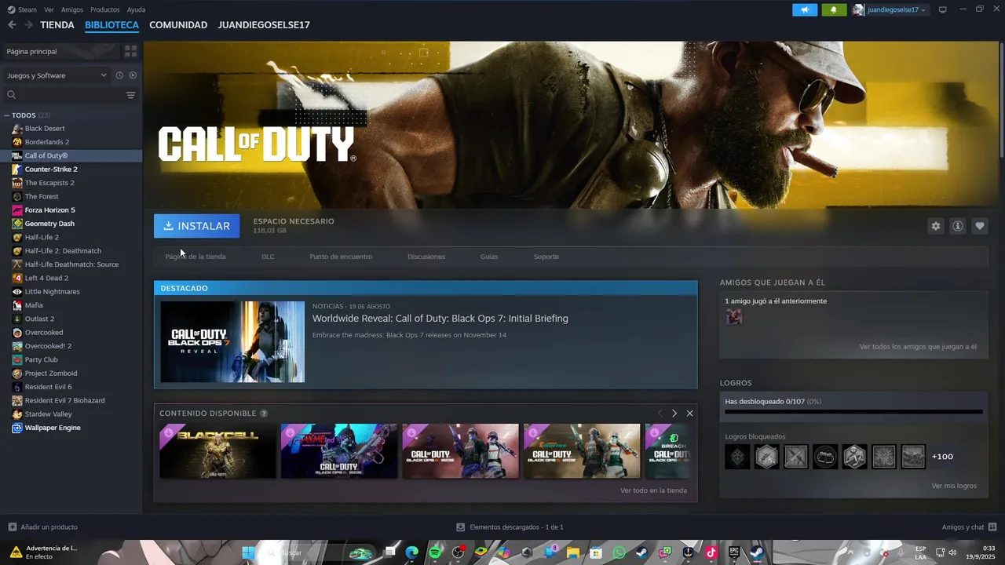Go forward with the right arrow
Image resolution: width=1005 pixels, height=565 pixels.
[28, 25]
